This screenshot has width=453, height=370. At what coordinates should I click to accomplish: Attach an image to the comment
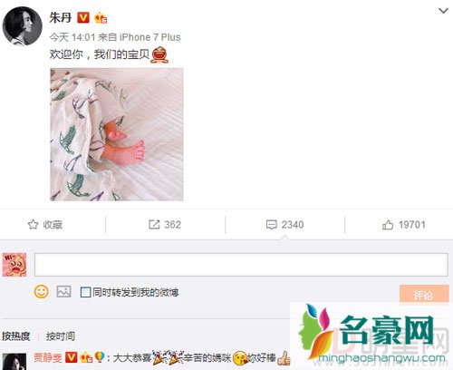(x=63, y=292)
